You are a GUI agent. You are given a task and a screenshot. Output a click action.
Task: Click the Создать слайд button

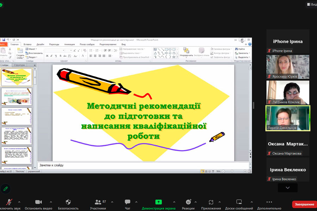pos(20,53)
